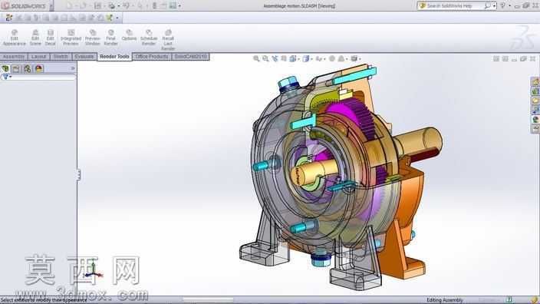The image size is (540, 304).
Task: Open the SolidCAM2010 tab
Action: (x=190, y=57)
